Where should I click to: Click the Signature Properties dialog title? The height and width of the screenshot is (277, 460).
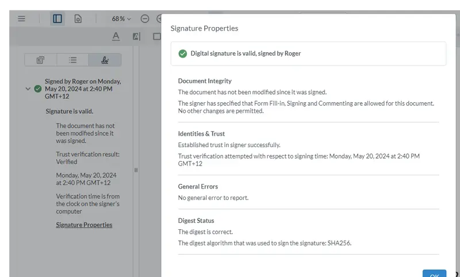[205, 28]
